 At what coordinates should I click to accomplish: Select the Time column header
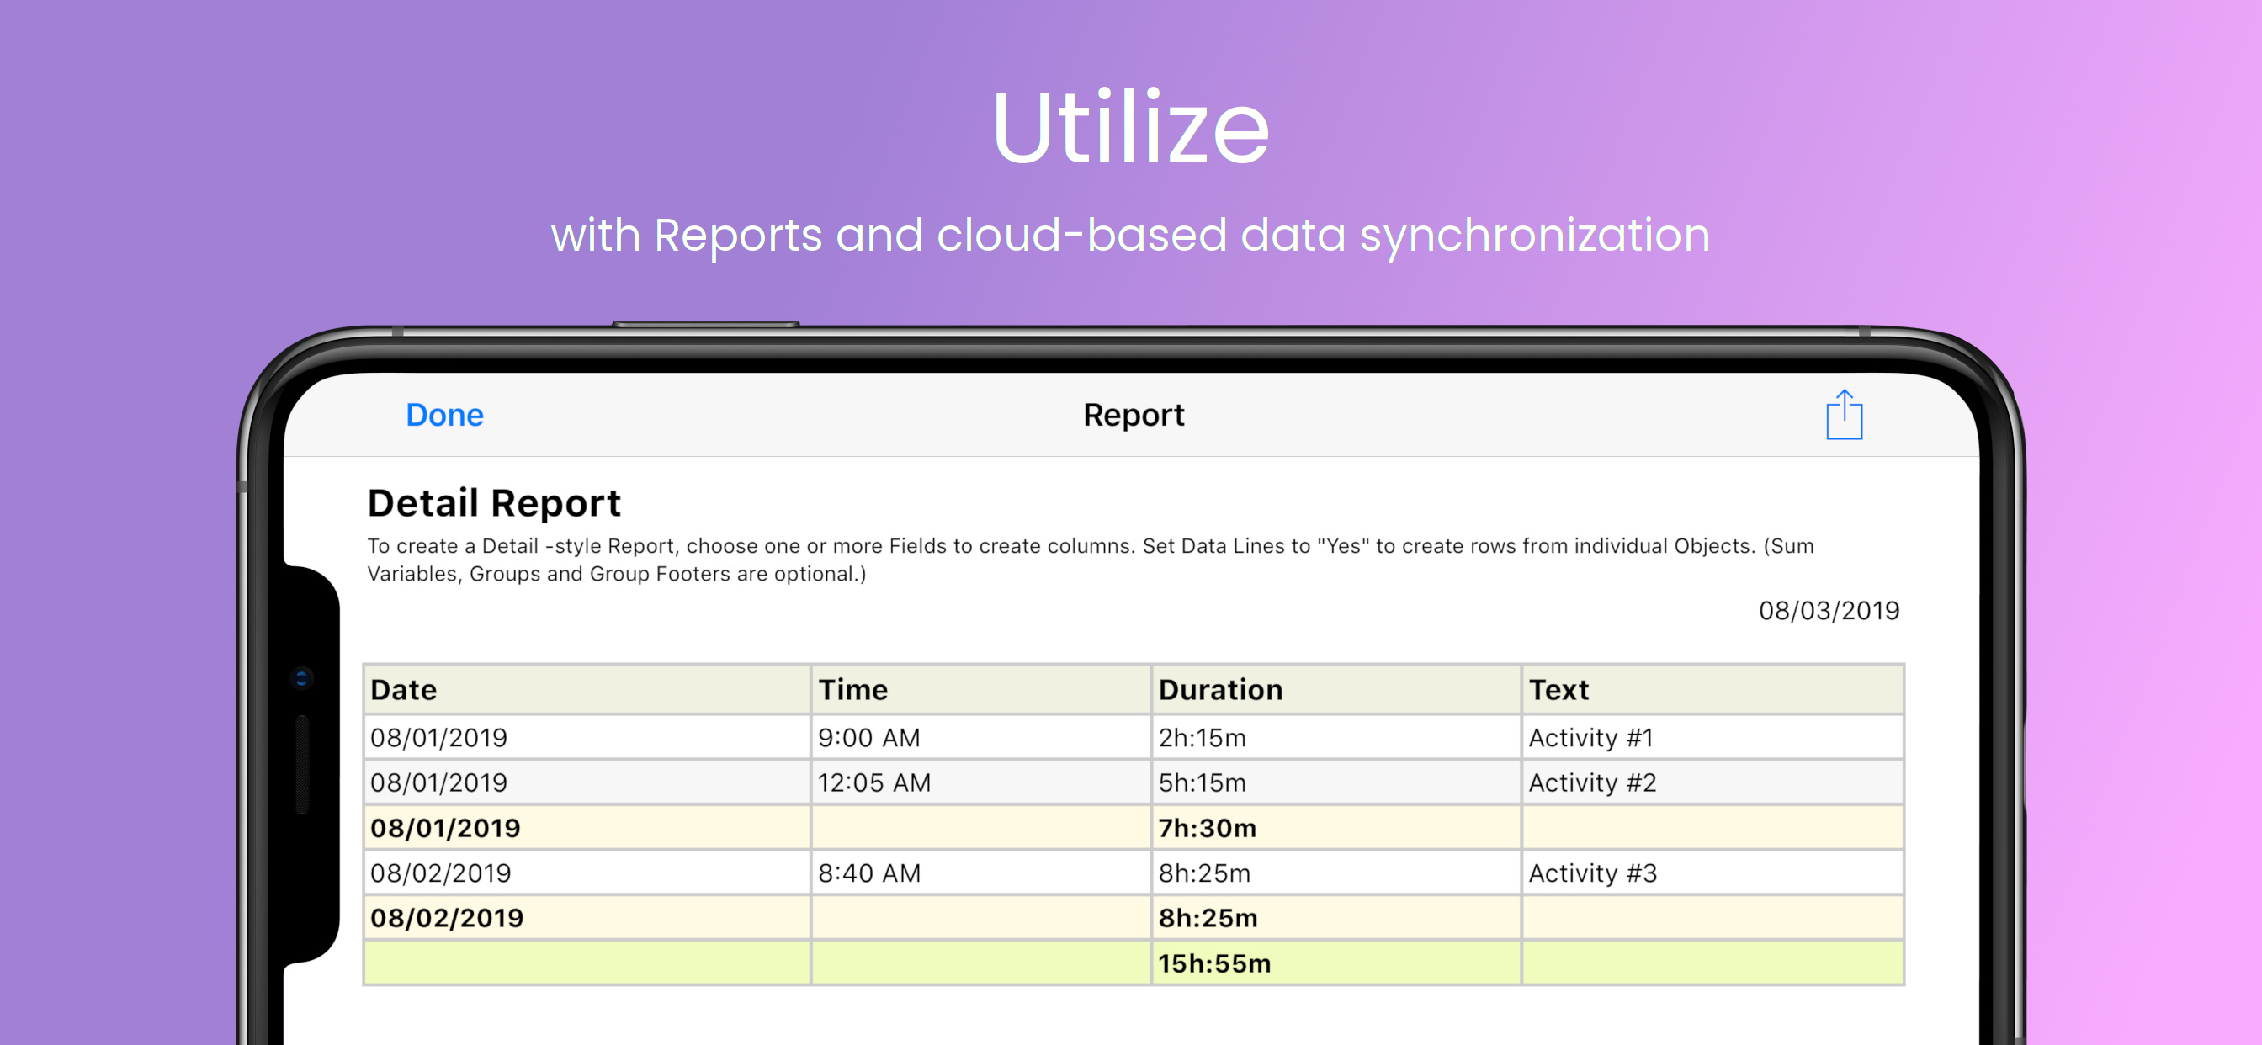click(852, 689)
